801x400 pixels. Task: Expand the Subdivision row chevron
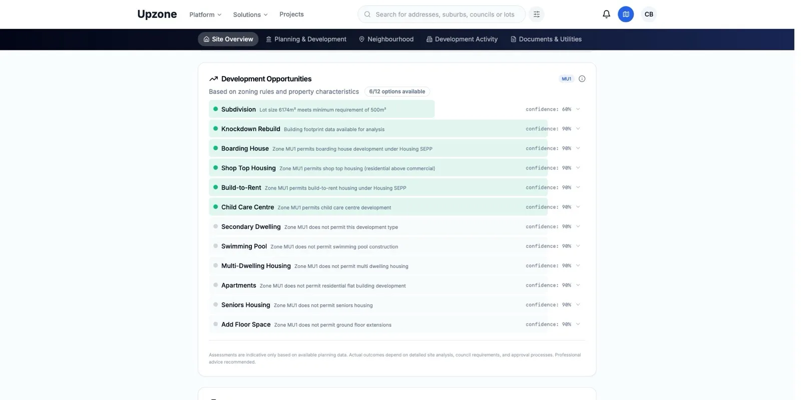[578, 109]
